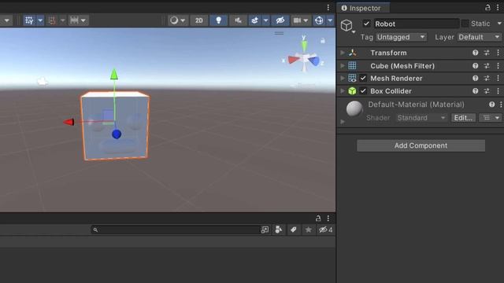Click the red X move arrow handle

point(69,122)
